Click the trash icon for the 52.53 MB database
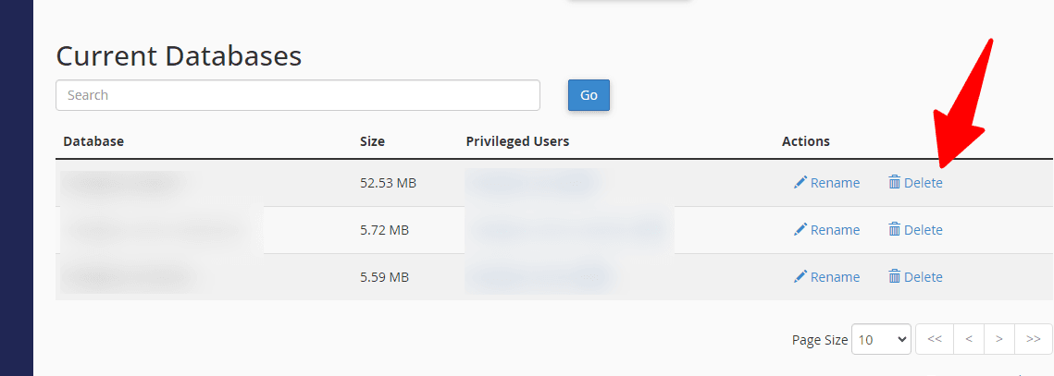Image resolution: width=1054 pixels, height=376 pixels. 895,183
